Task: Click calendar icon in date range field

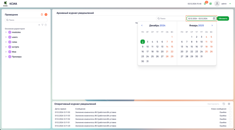Action: click(x=214, y=18)
